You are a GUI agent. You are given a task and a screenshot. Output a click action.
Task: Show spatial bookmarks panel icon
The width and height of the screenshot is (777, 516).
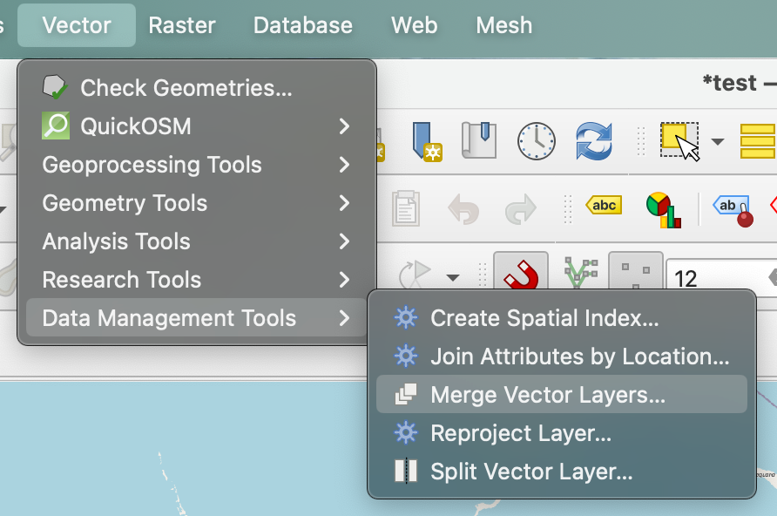pos(479,141)
